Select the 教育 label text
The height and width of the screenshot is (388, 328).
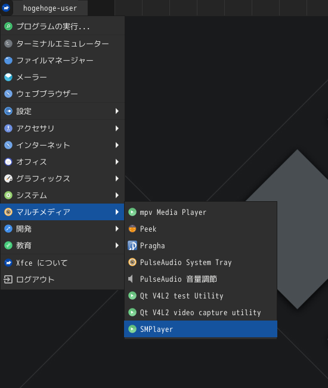(24, 245)
